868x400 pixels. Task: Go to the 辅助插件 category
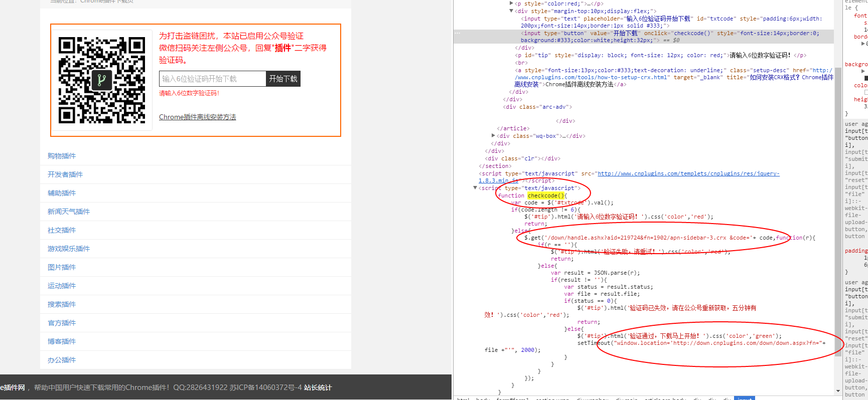click(62, 193)
